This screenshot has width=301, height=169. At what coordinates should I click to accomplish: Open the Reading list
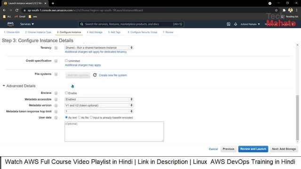[x=290, y=17]
